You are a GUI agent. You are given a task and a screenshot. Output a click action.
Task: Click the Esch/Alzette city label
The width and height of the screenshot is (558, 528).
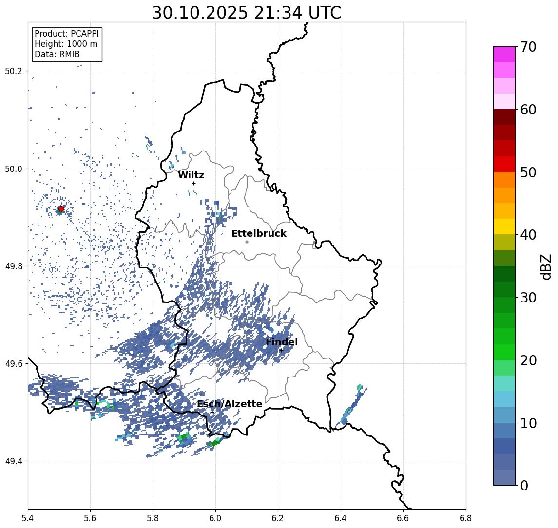coord(230,404)
